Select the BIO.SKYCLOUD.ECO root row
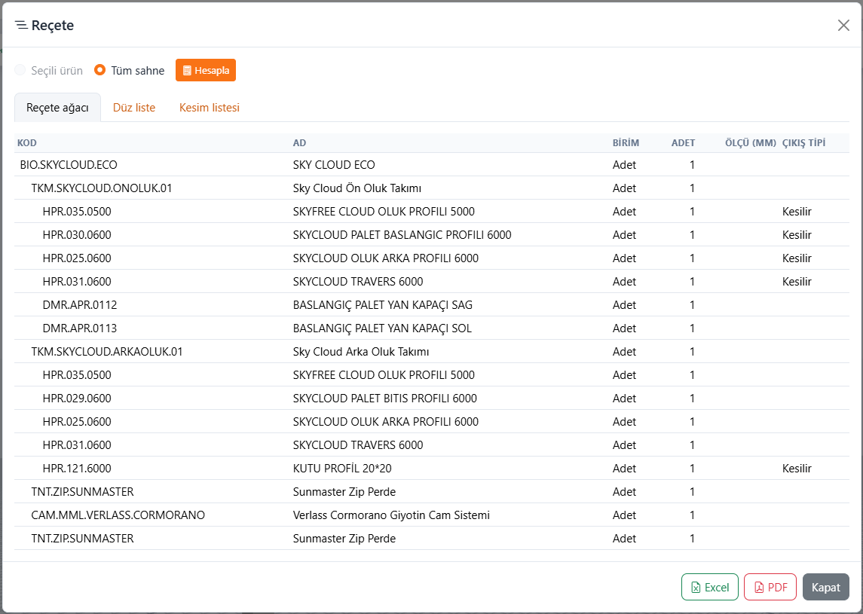This screenshot has width=863, height=614. 431,164
